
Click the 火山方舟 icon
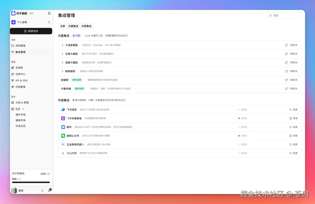pos(63,153)
